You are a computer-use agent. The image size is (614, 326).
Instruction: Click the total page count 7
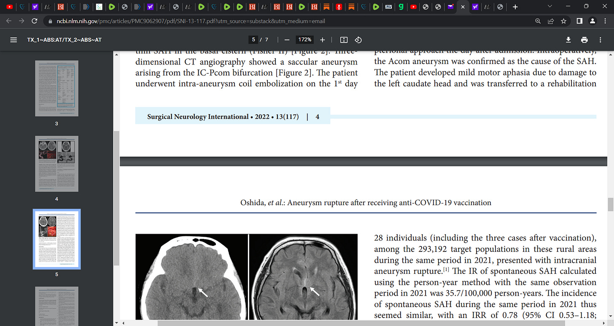pyautogui.click(x=267, y=40)
